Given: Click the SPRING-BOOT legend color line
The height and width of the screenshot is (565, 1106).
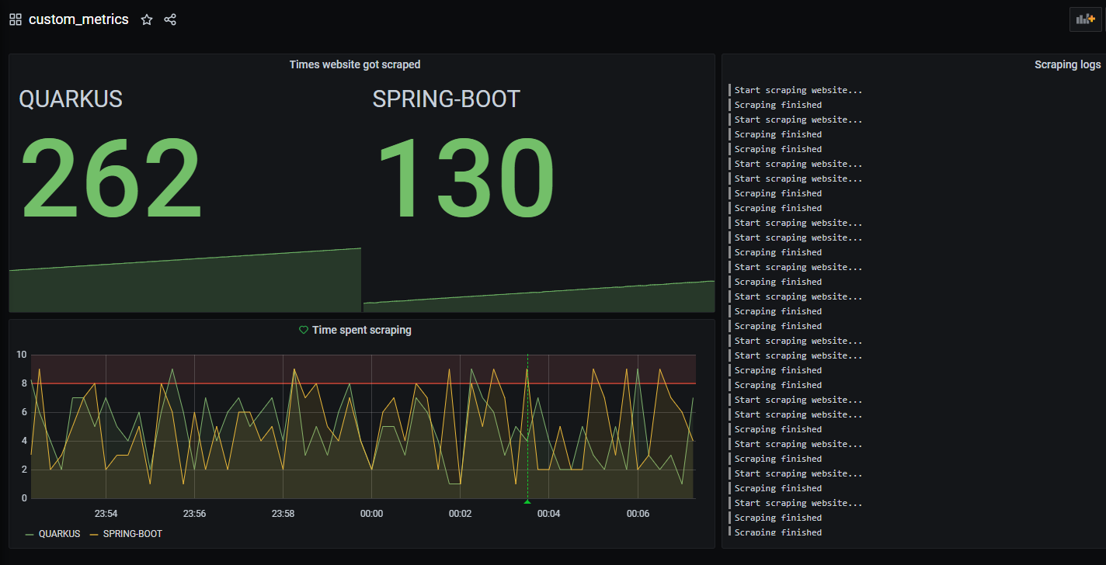Looking at the screenshot, I should [x=95, y=534].
